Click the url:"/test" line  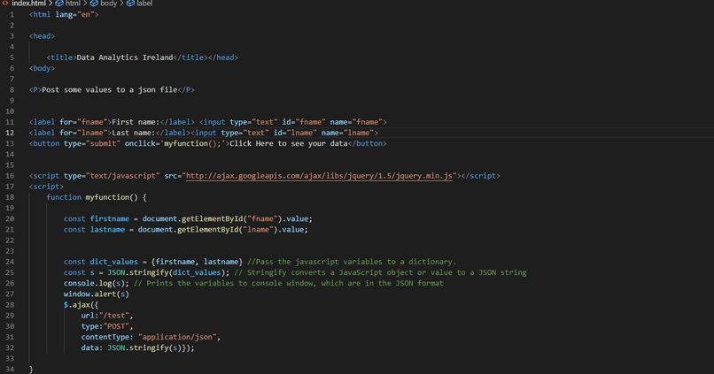click(x=107, y=316)
